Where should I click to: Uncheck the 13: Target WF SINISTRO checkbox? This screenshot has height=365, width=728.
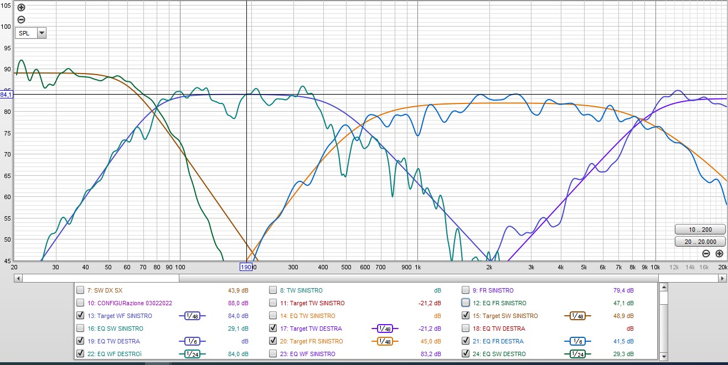point(81,316)
